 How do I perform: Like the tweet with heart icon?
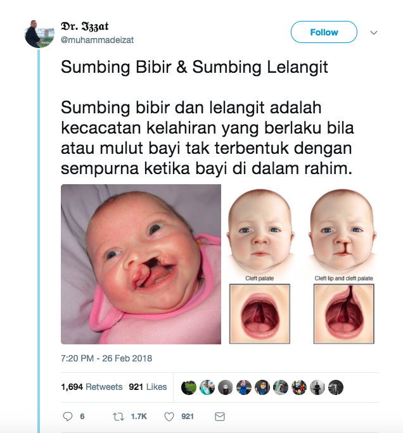pyautogui.click(x=169, y=417)
